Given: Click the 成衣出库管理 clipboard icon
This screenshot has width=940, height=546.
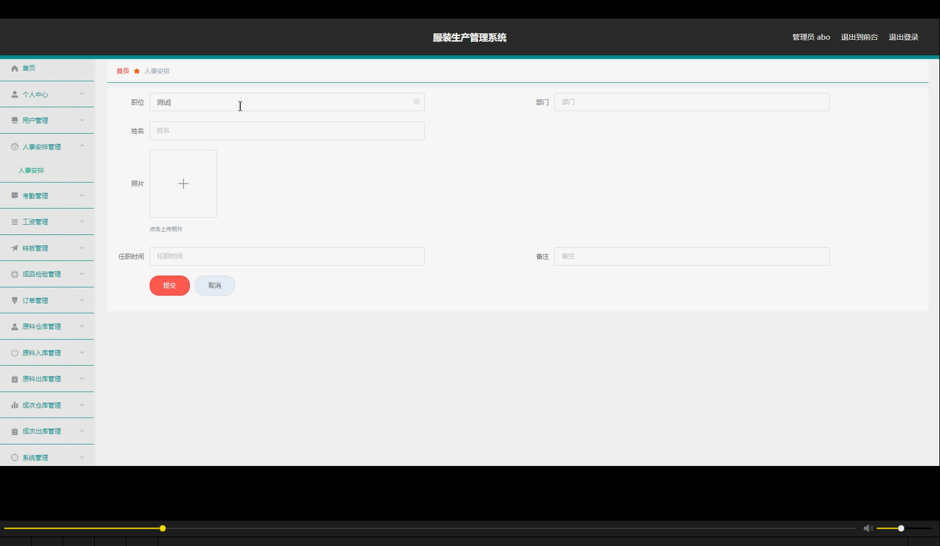Looking at the screenshot, I should point(15,431).
